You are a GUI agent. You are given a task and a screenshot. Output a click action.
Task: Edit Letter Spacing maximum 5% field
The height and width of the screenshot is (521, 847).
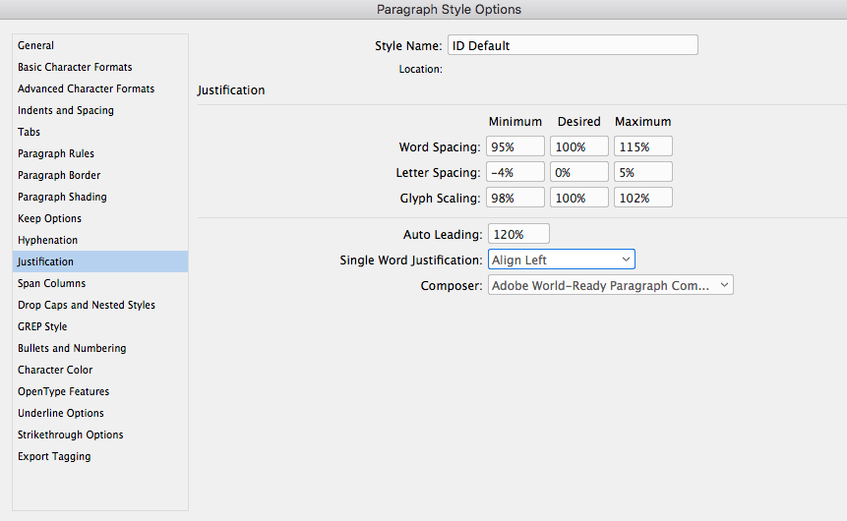(x=642, y=172)
